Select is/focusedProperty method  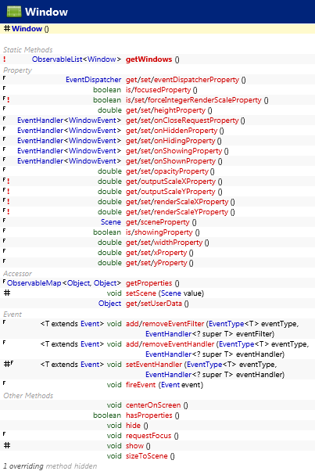tap(158, 90)
